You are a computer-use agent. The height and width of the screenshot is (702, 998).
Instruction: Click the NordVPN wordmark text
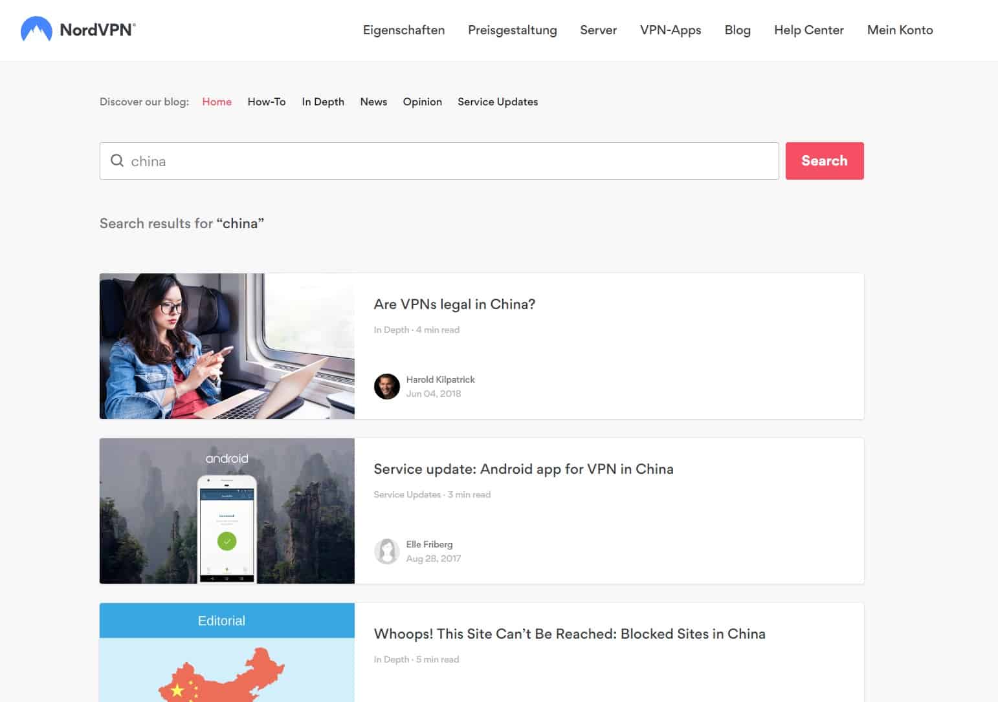98,30
